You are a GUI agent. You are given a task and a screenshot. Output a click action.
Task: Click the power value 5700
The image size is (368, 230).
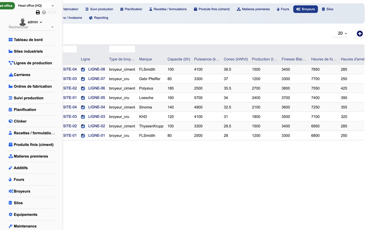pos(198,98)
